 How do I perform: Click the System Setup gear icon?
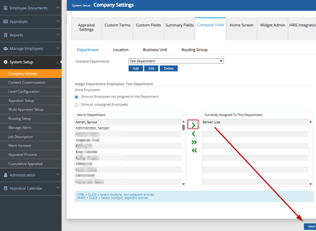pyautogui.click(x=6, y=62)
